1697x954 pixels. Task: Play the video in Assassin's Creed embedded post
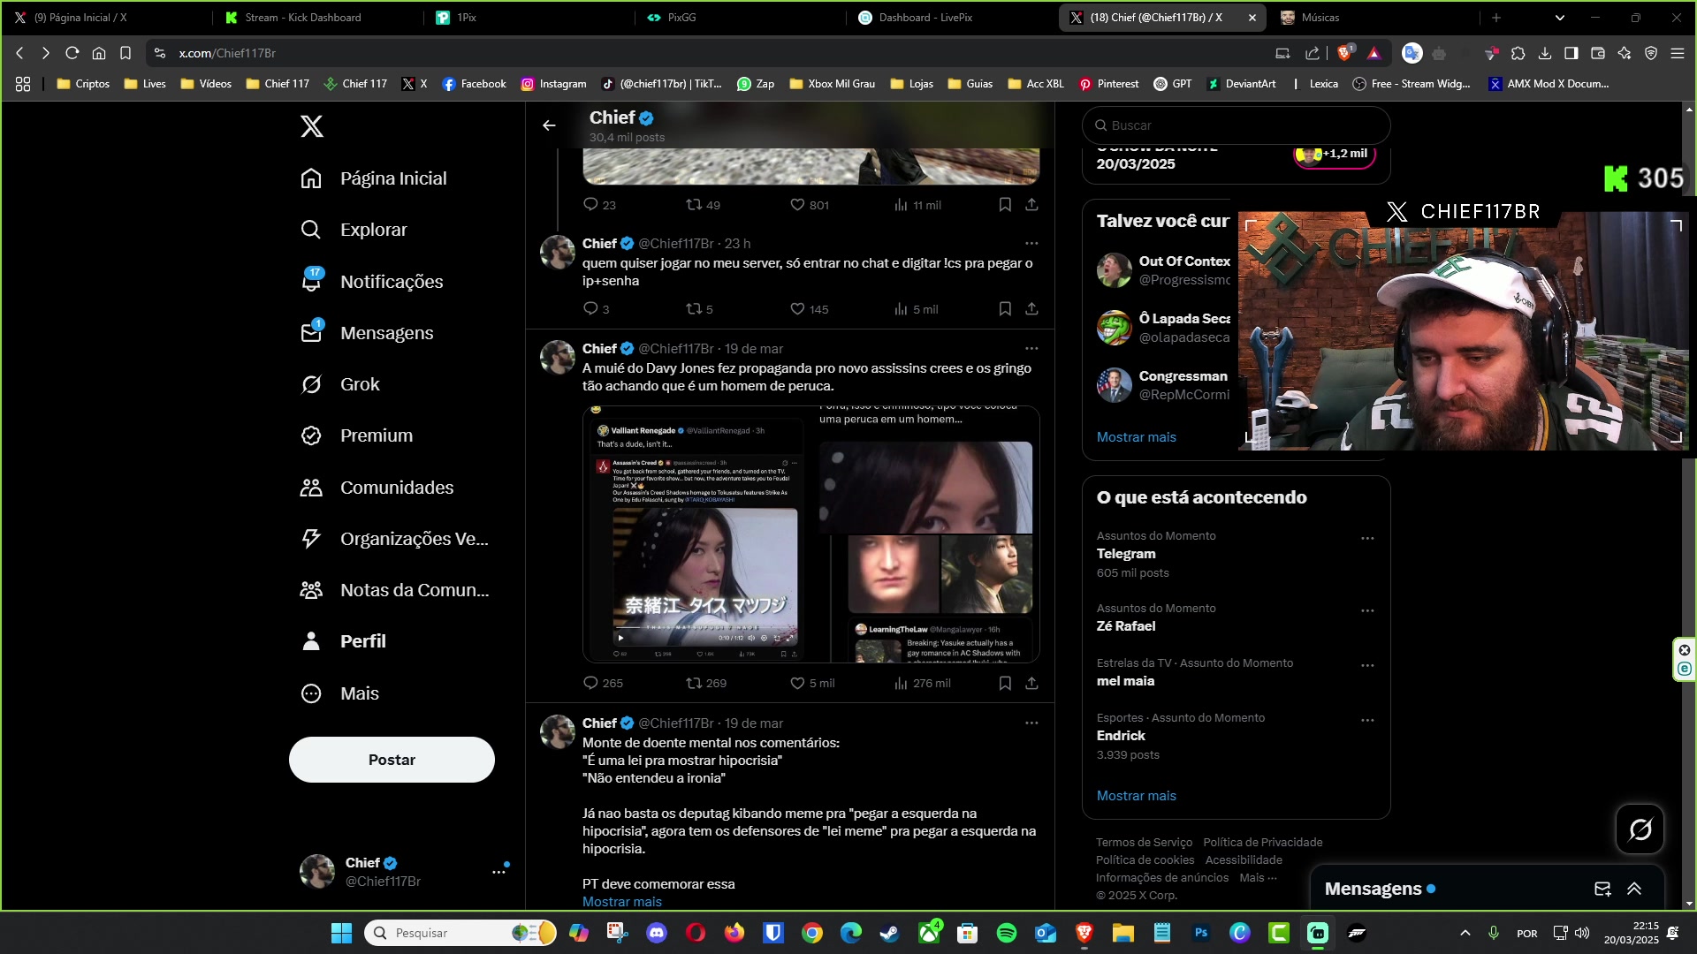(620, 637)
